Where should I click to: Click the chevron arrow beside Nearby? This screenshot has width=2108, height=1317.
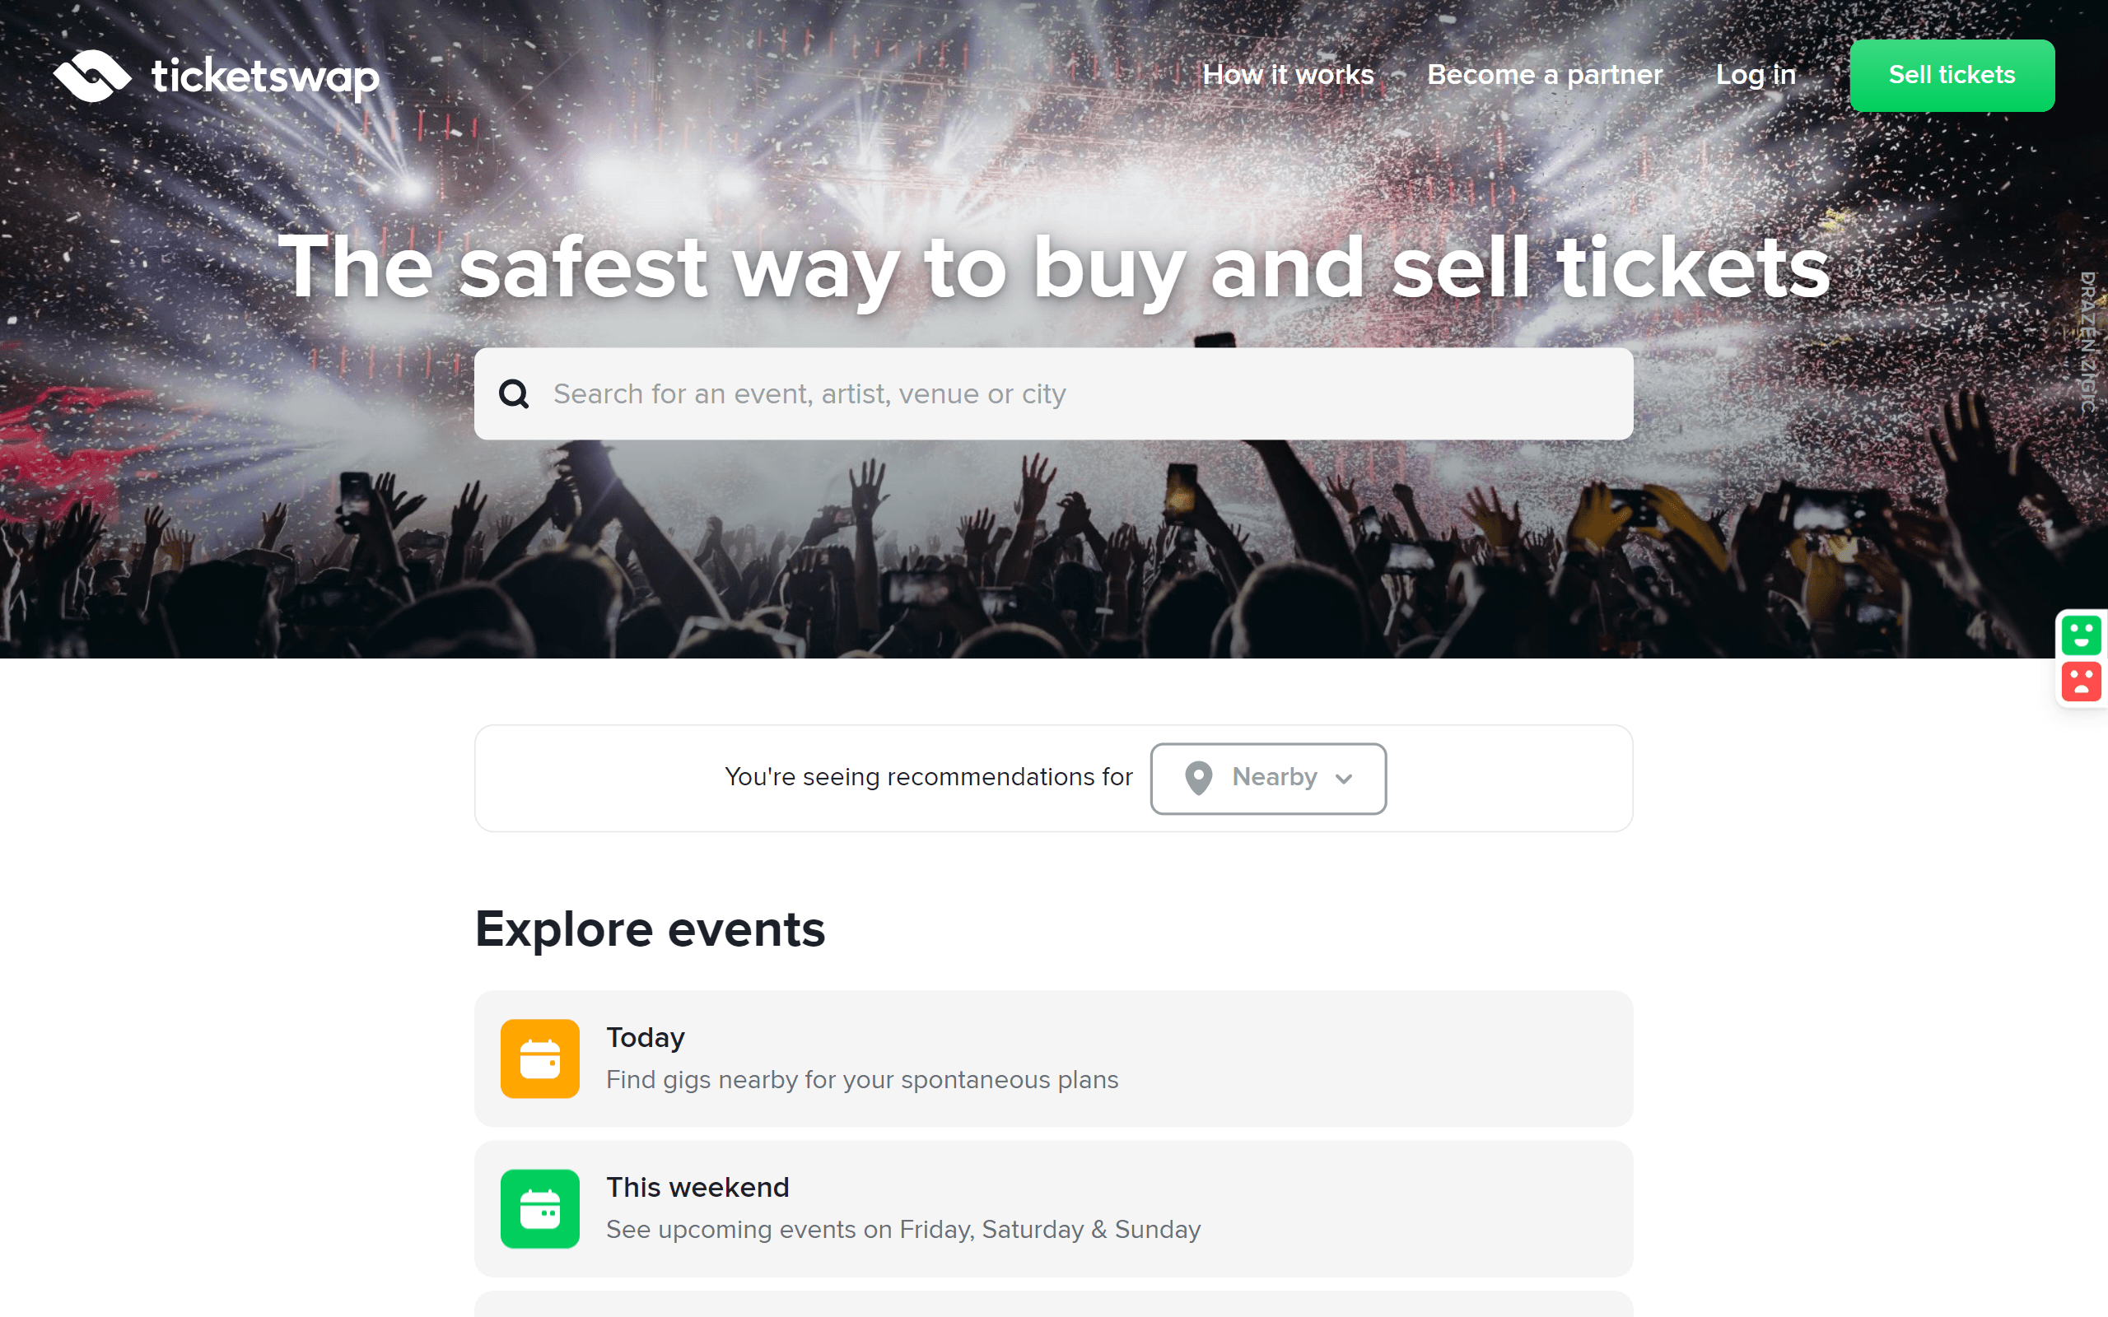pos(1344,779)
